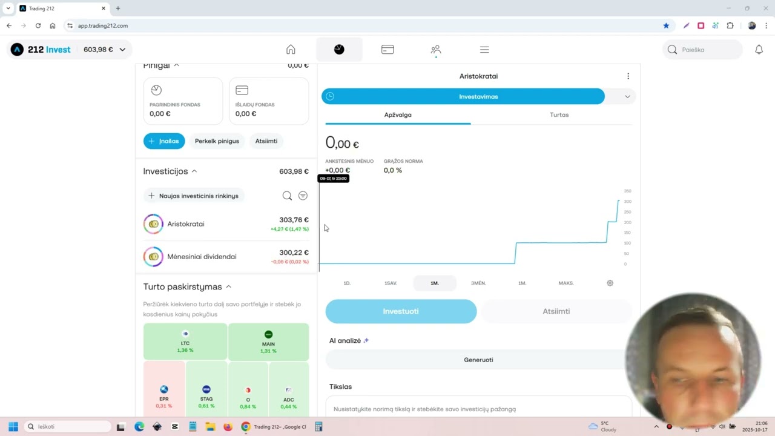Image resolution: width=775 pixels, height=436 pixels.
Task: Switch to the Apžvalga tab
Action: (x=398, y=114)
